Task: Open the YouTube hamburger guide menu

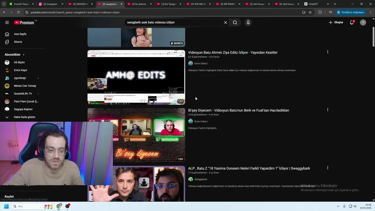Action: pyautogui.click(x=7, y=23)
